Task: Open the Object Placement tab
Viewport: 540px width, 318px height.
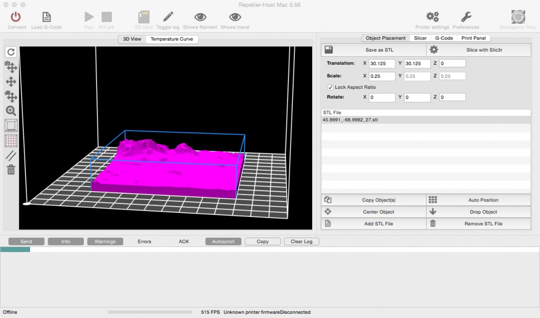Action: coord(385,38)
